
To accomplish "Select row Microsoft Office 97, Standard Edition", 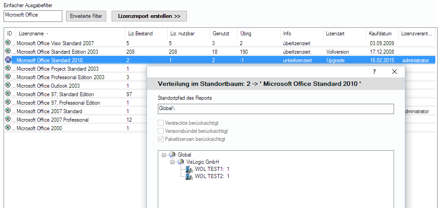I will [75, 94].
